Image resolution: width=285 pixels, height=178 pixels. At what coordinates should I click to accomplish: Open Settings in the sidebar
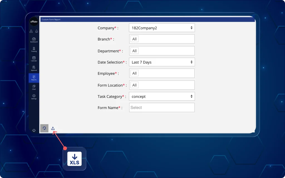[x=34, y=97]
